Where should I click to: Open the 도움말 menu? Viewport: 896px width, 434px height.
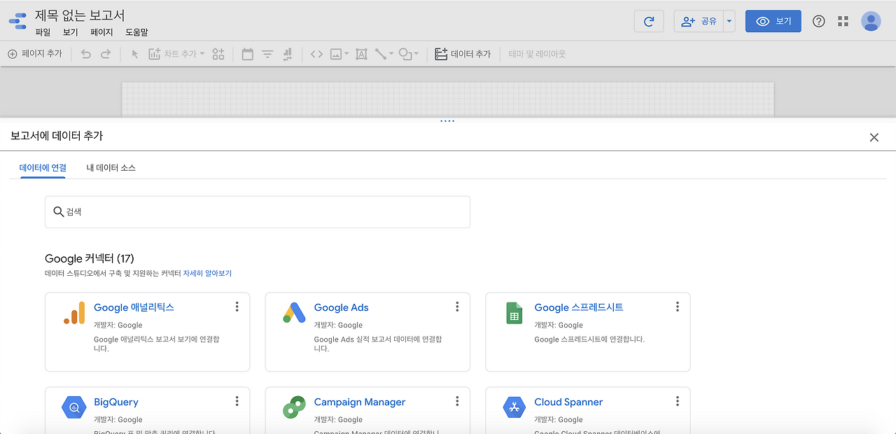pos(136,32)
